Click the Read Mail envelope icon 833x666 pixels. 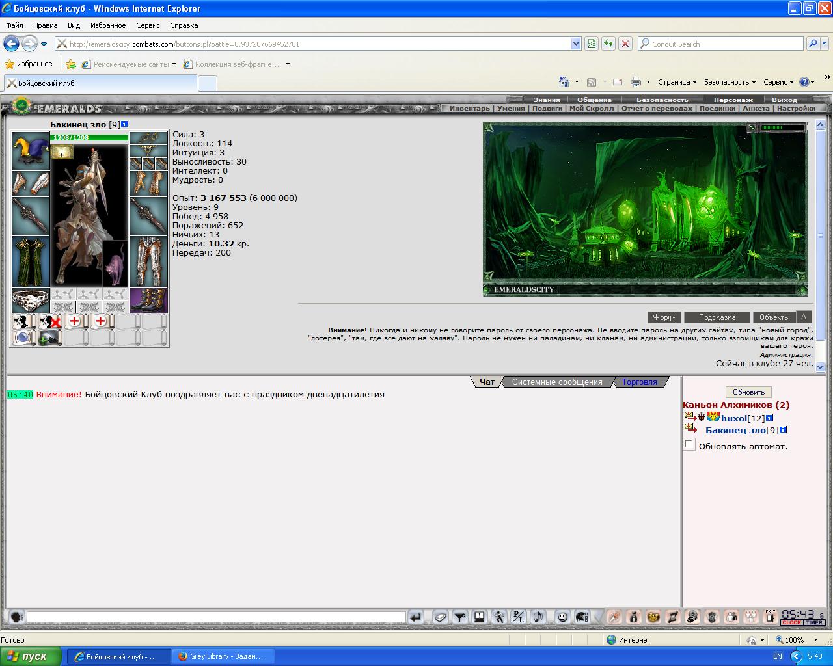click(618, 82)
